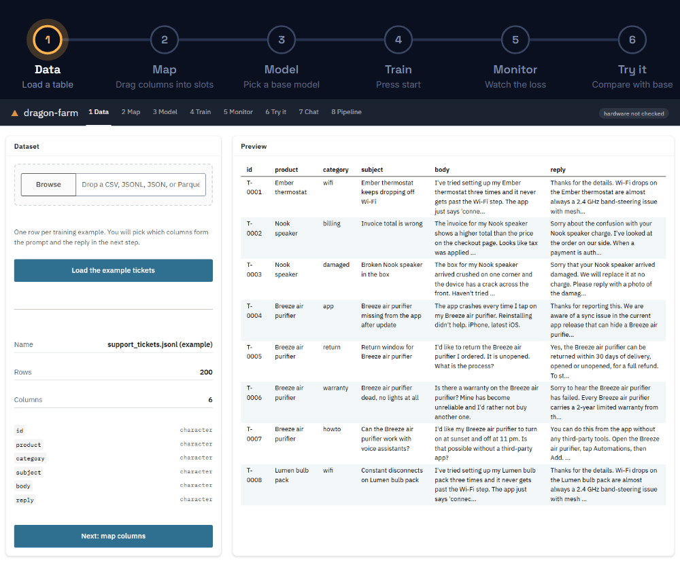This screenshot has width=680, height=584.
Task: Click row id T-0002
Action: click(x=254, y=228)
